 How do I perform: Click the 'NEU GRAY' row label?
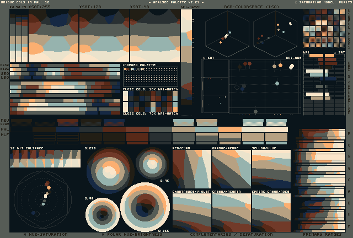[5, 122]
